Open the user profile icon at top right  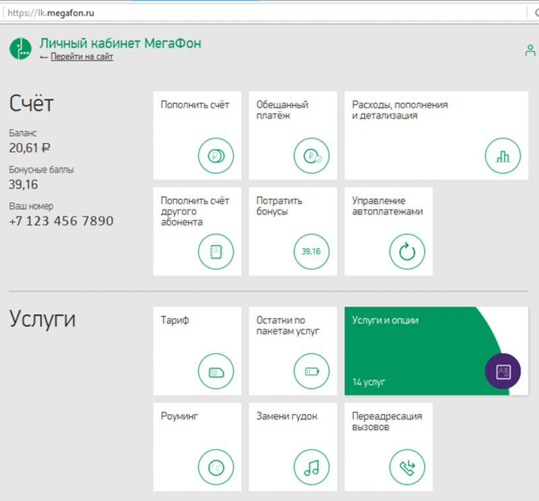[x=530, y=51]
